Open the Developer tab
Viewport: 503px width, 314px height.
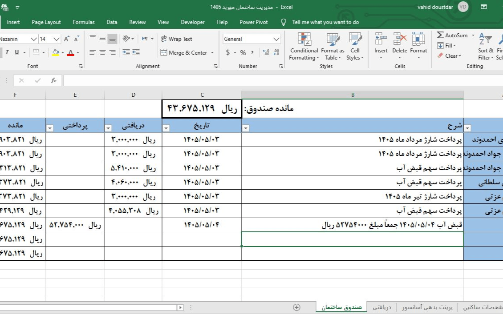[192, 22]
